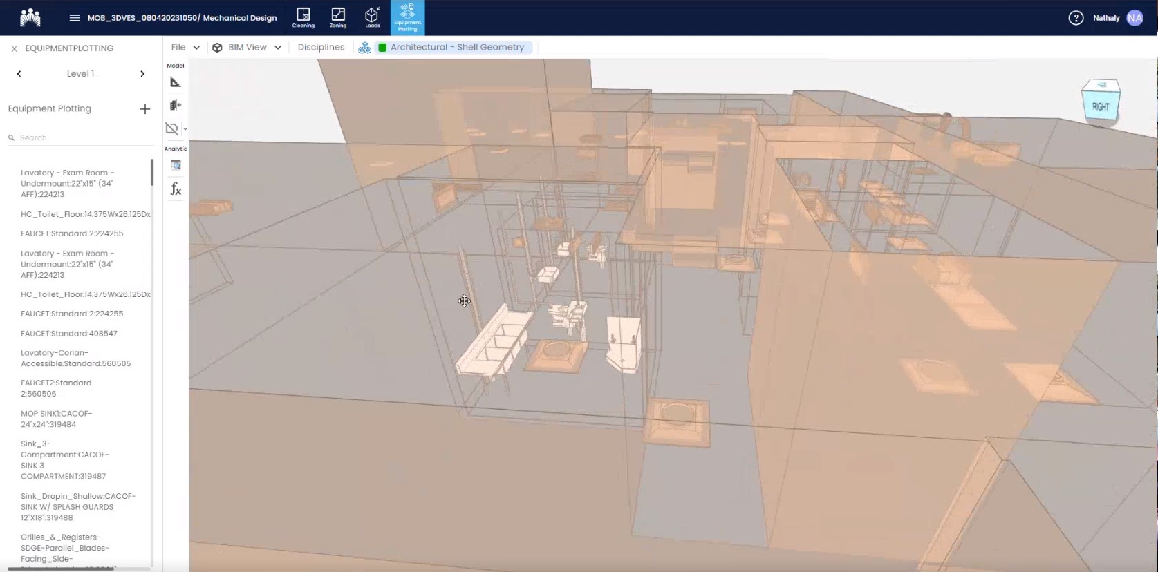Image resolution: width=1158 pixels, height=572 pixels.
Task: Select the Equipment Plotting module
Action: (x=407, y=17)
